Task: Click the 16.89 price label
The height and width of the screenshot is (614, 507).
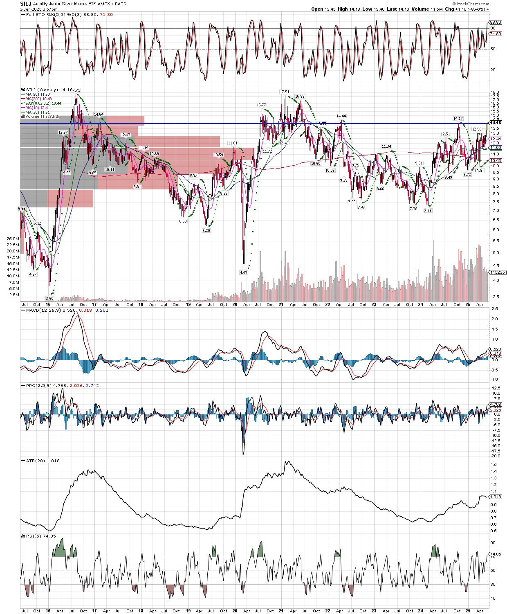Action: (x=300, y=97)
